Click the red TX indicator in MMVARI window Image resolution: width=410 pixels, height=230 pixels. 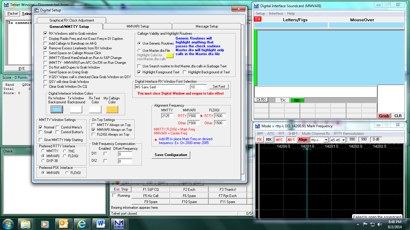point(258,19)
